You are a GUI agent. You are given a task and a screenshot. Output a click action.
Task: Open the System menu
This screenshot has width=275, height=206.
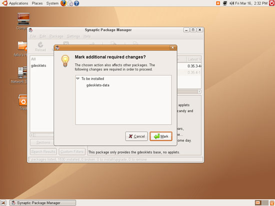coord(52,3)
